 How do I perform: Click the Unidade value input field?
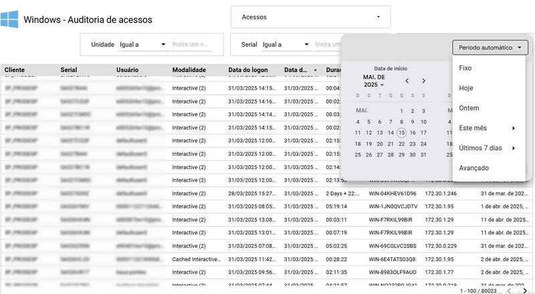tap(191, 45)
